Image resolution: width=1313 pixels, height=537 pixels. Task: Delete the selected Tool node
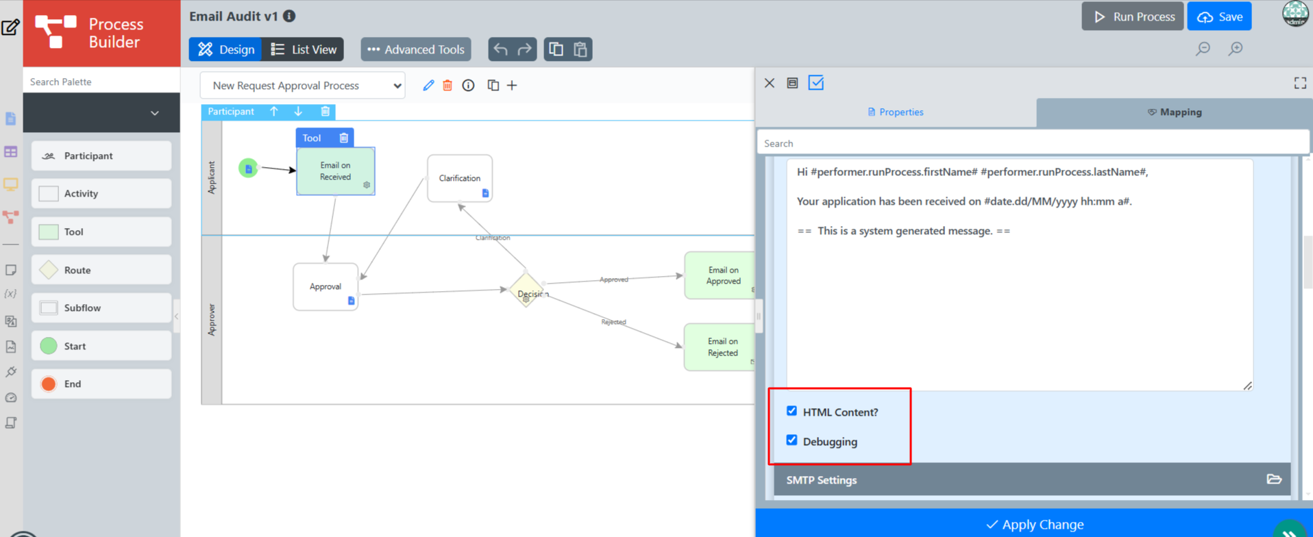coord(344,138)
